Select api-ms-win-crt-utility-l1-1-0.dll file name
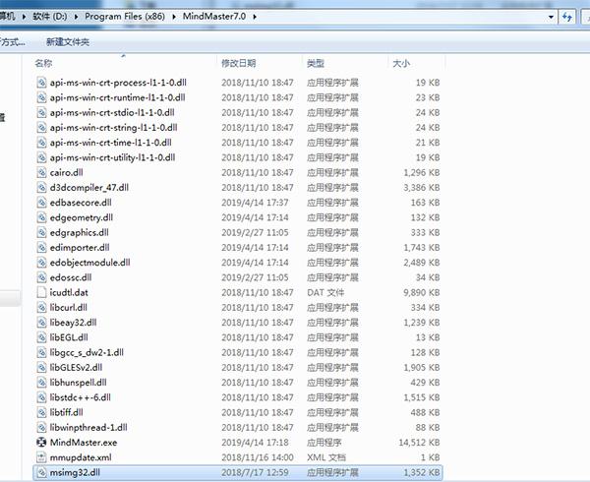The height and width of the screenshot is (482, 590). click(x=112, y=157)
